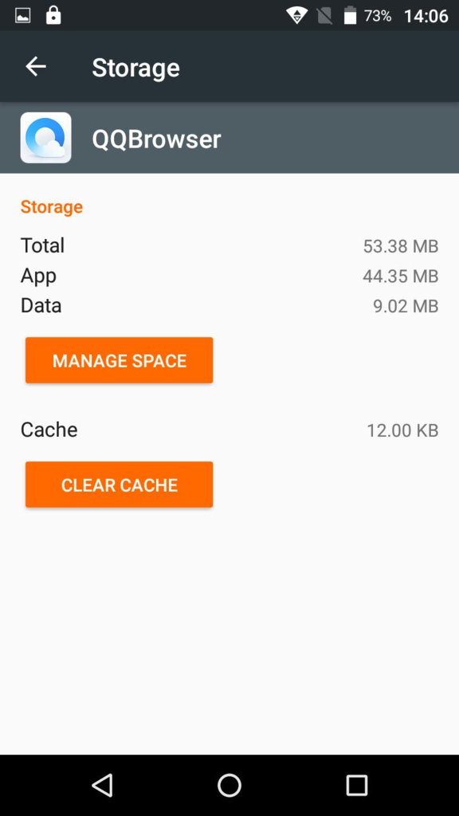Viewport: 459px width, 816px height.
Task: Tap the no-SIM card icon
Action: tap(324, 16)
